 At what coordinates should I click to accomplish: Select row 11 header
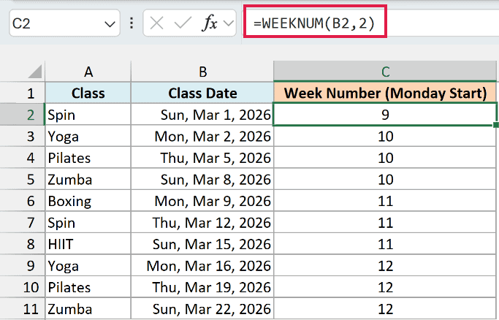point(22,308)
